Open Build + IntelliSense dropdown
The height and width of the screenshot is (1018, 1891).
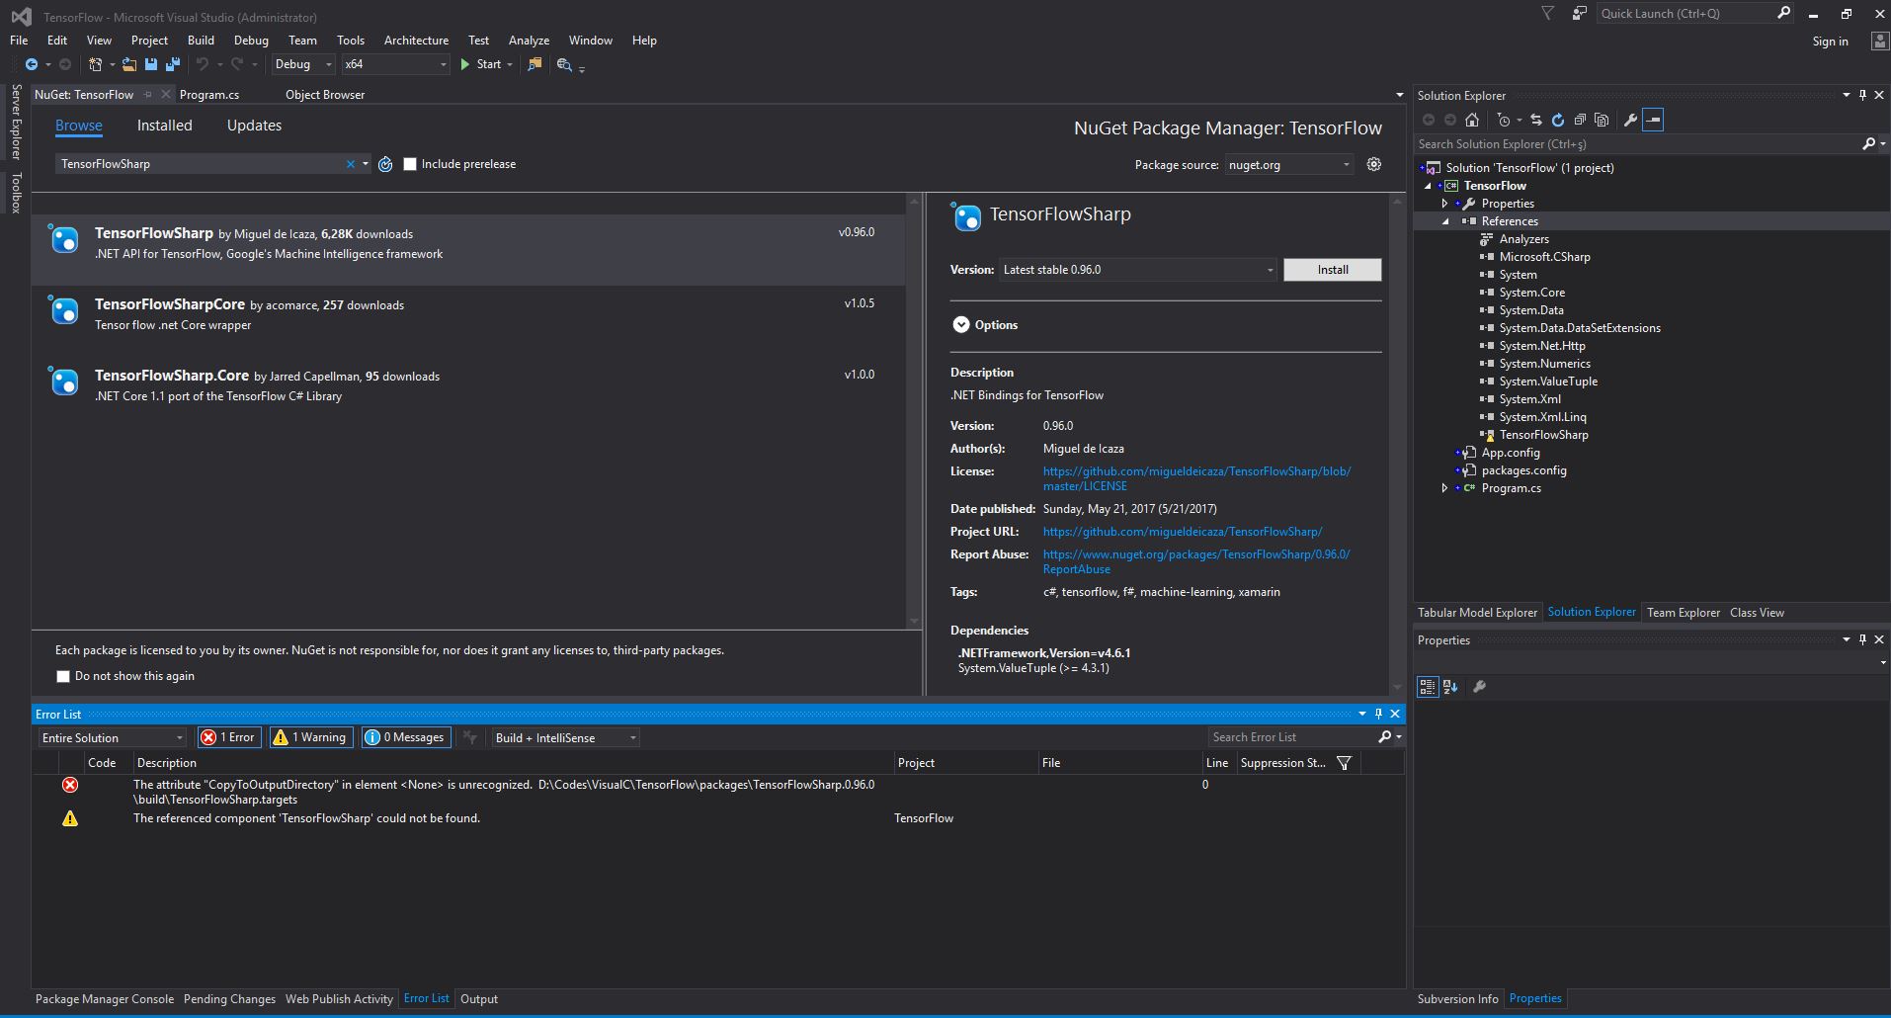[565, 737]
